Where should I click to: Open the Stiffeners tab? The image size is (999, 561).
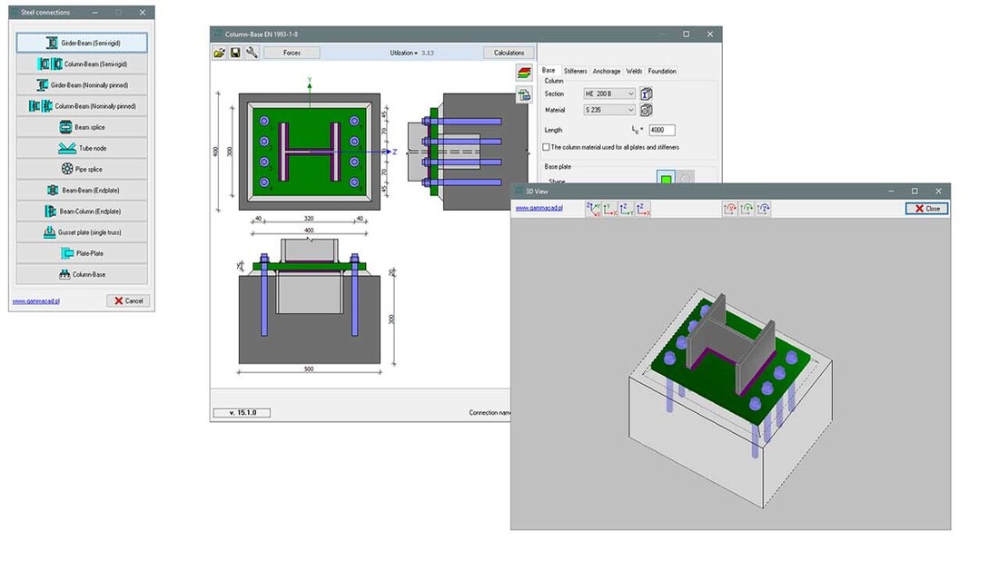point(576,71)
